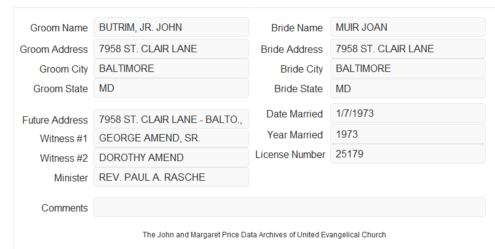
Task: Click the Witness #1 field
Action: tap(171, 138)
